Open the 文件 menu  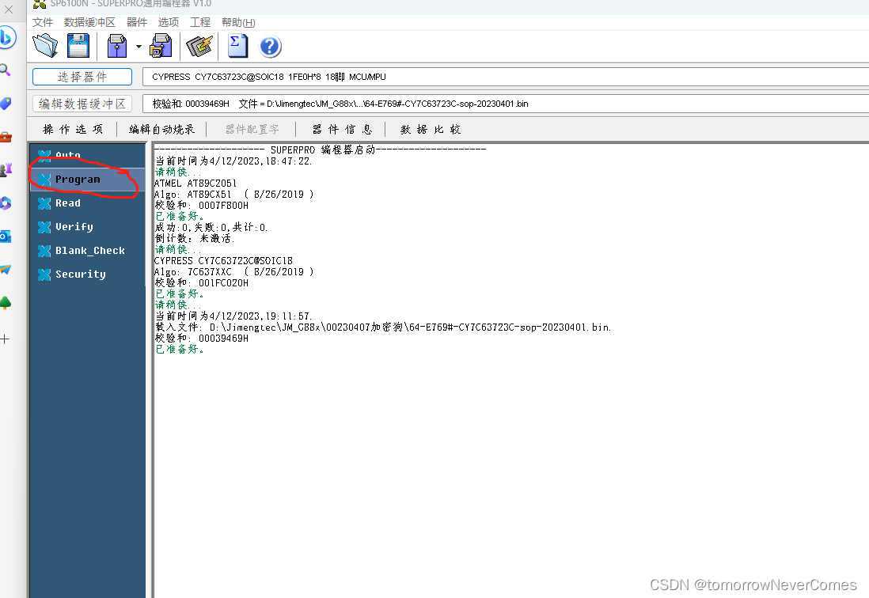tap(43, 22)
